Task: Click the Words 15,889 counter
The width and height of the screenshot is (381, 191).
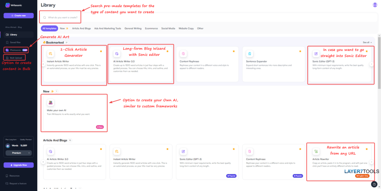Action: pos(19,146)
